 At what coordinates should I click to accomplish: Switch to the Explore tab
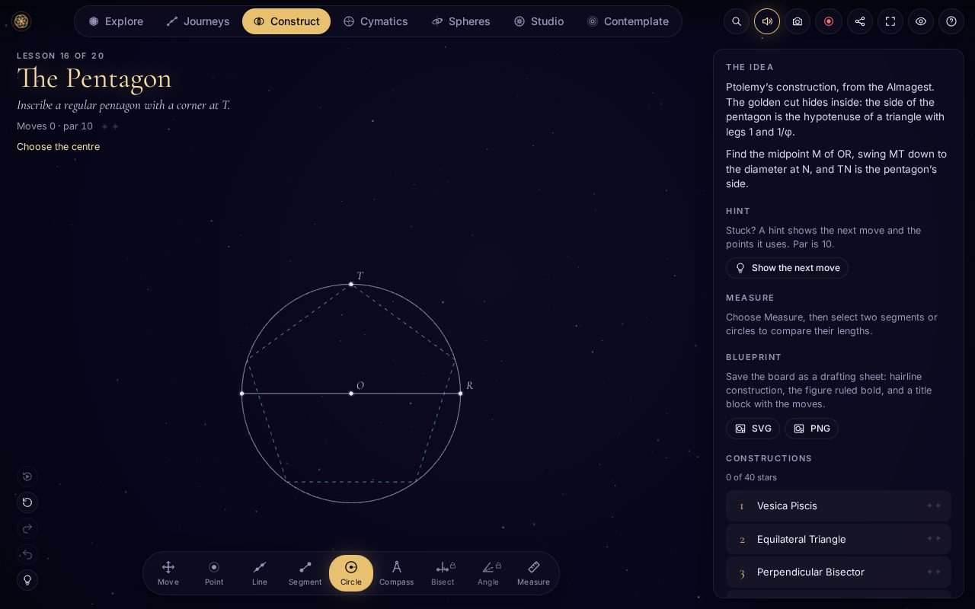point(116,21)
